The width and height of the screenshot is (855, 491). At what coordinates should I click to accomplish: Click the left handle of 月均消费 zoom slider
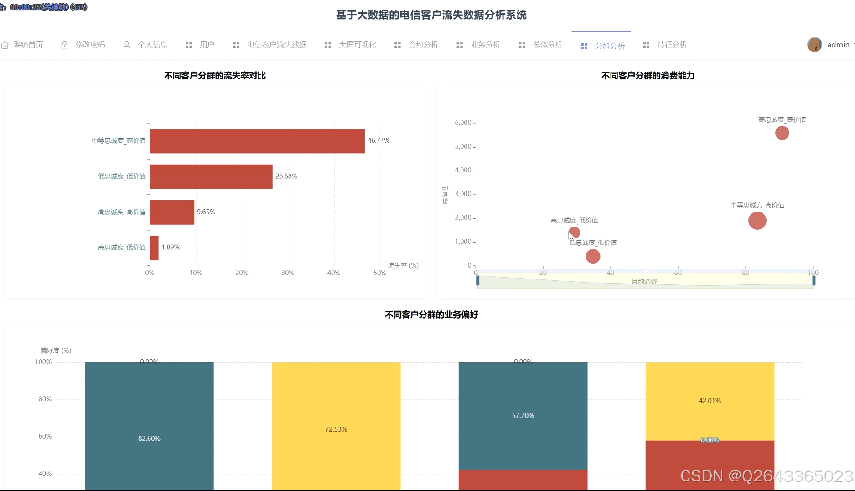click(477, 280)
